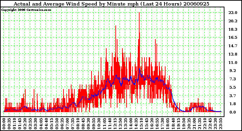Click the 05:50 time label
The width and height of the screenshot is (242, 131).
point(56,124)
